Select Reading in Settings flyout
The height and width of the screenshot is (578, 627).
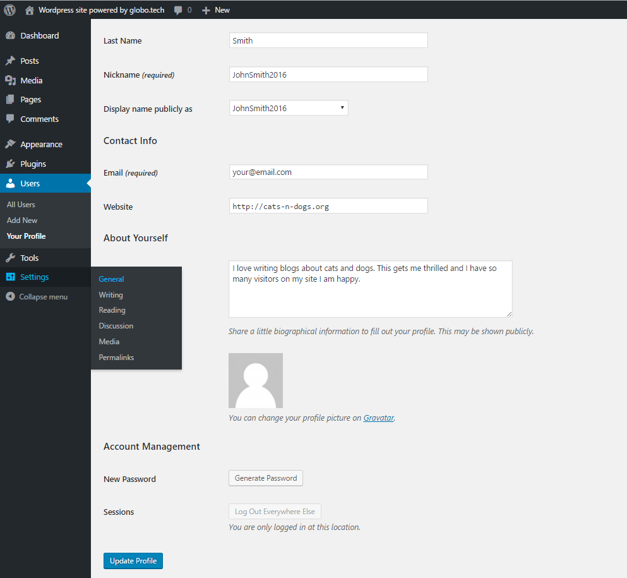[112, 310]
